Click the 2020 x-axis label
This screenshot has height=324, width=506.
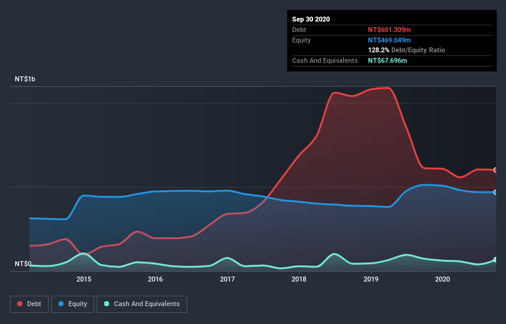coord(443,279)
